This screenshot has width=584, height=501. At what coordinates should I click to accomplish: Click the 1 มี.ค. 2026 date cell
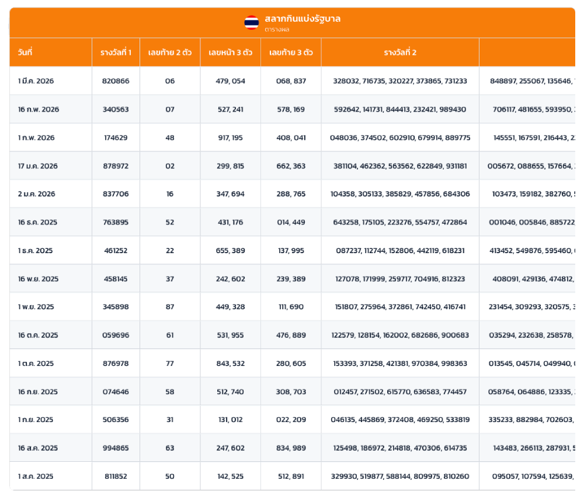tap(36, 81)
